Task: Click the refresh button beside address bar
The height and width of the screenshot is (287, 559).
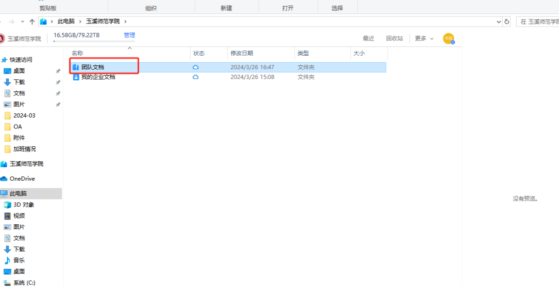Action: (x=507, y=22)
